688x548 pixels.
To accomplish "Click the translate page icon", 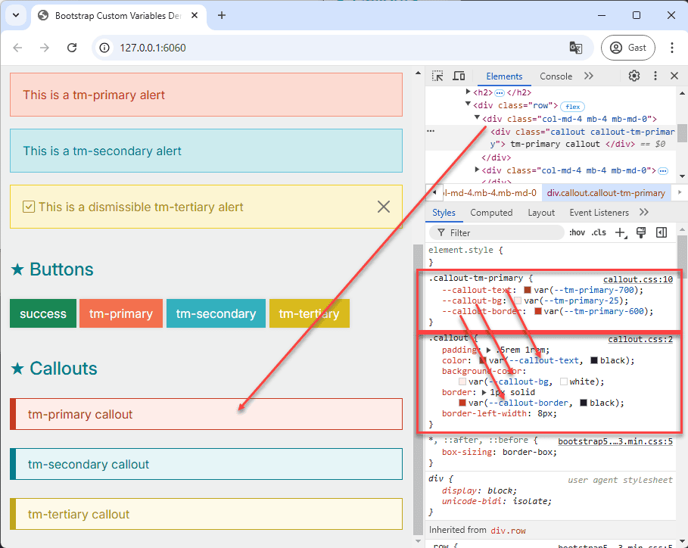I will click(576, 48).
